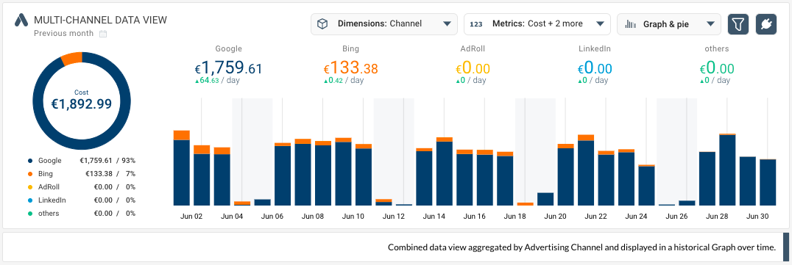Click the Adverity logo icon
Screen dimensions: 792x265
[x=21, y=20]
